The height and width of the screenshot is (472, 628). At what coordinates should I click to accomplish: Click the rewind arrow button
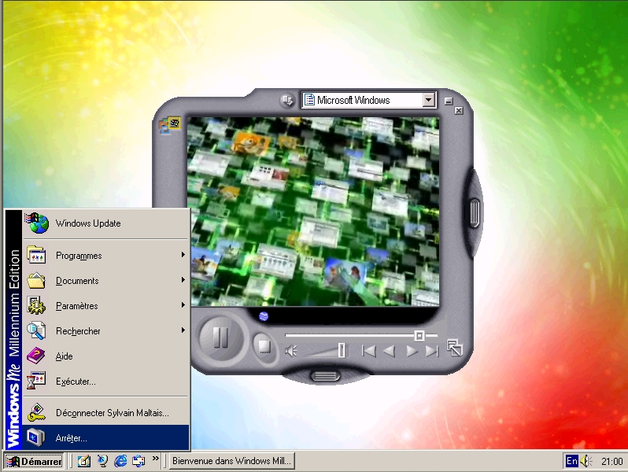click(390, 351)
